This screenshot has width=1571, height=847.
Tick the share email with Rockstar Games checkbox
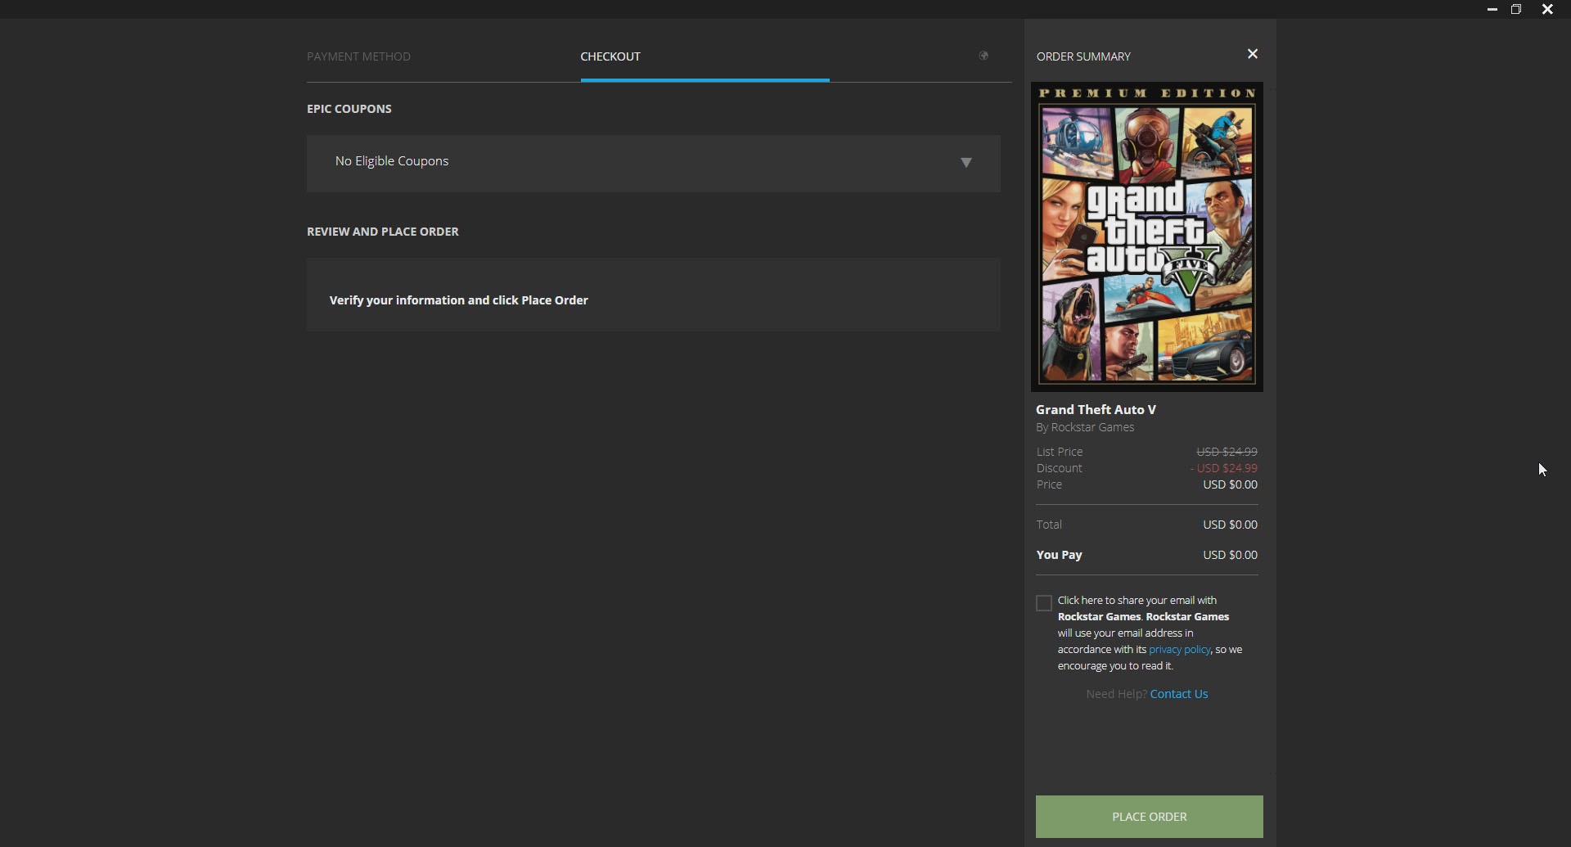point(1043,603)
